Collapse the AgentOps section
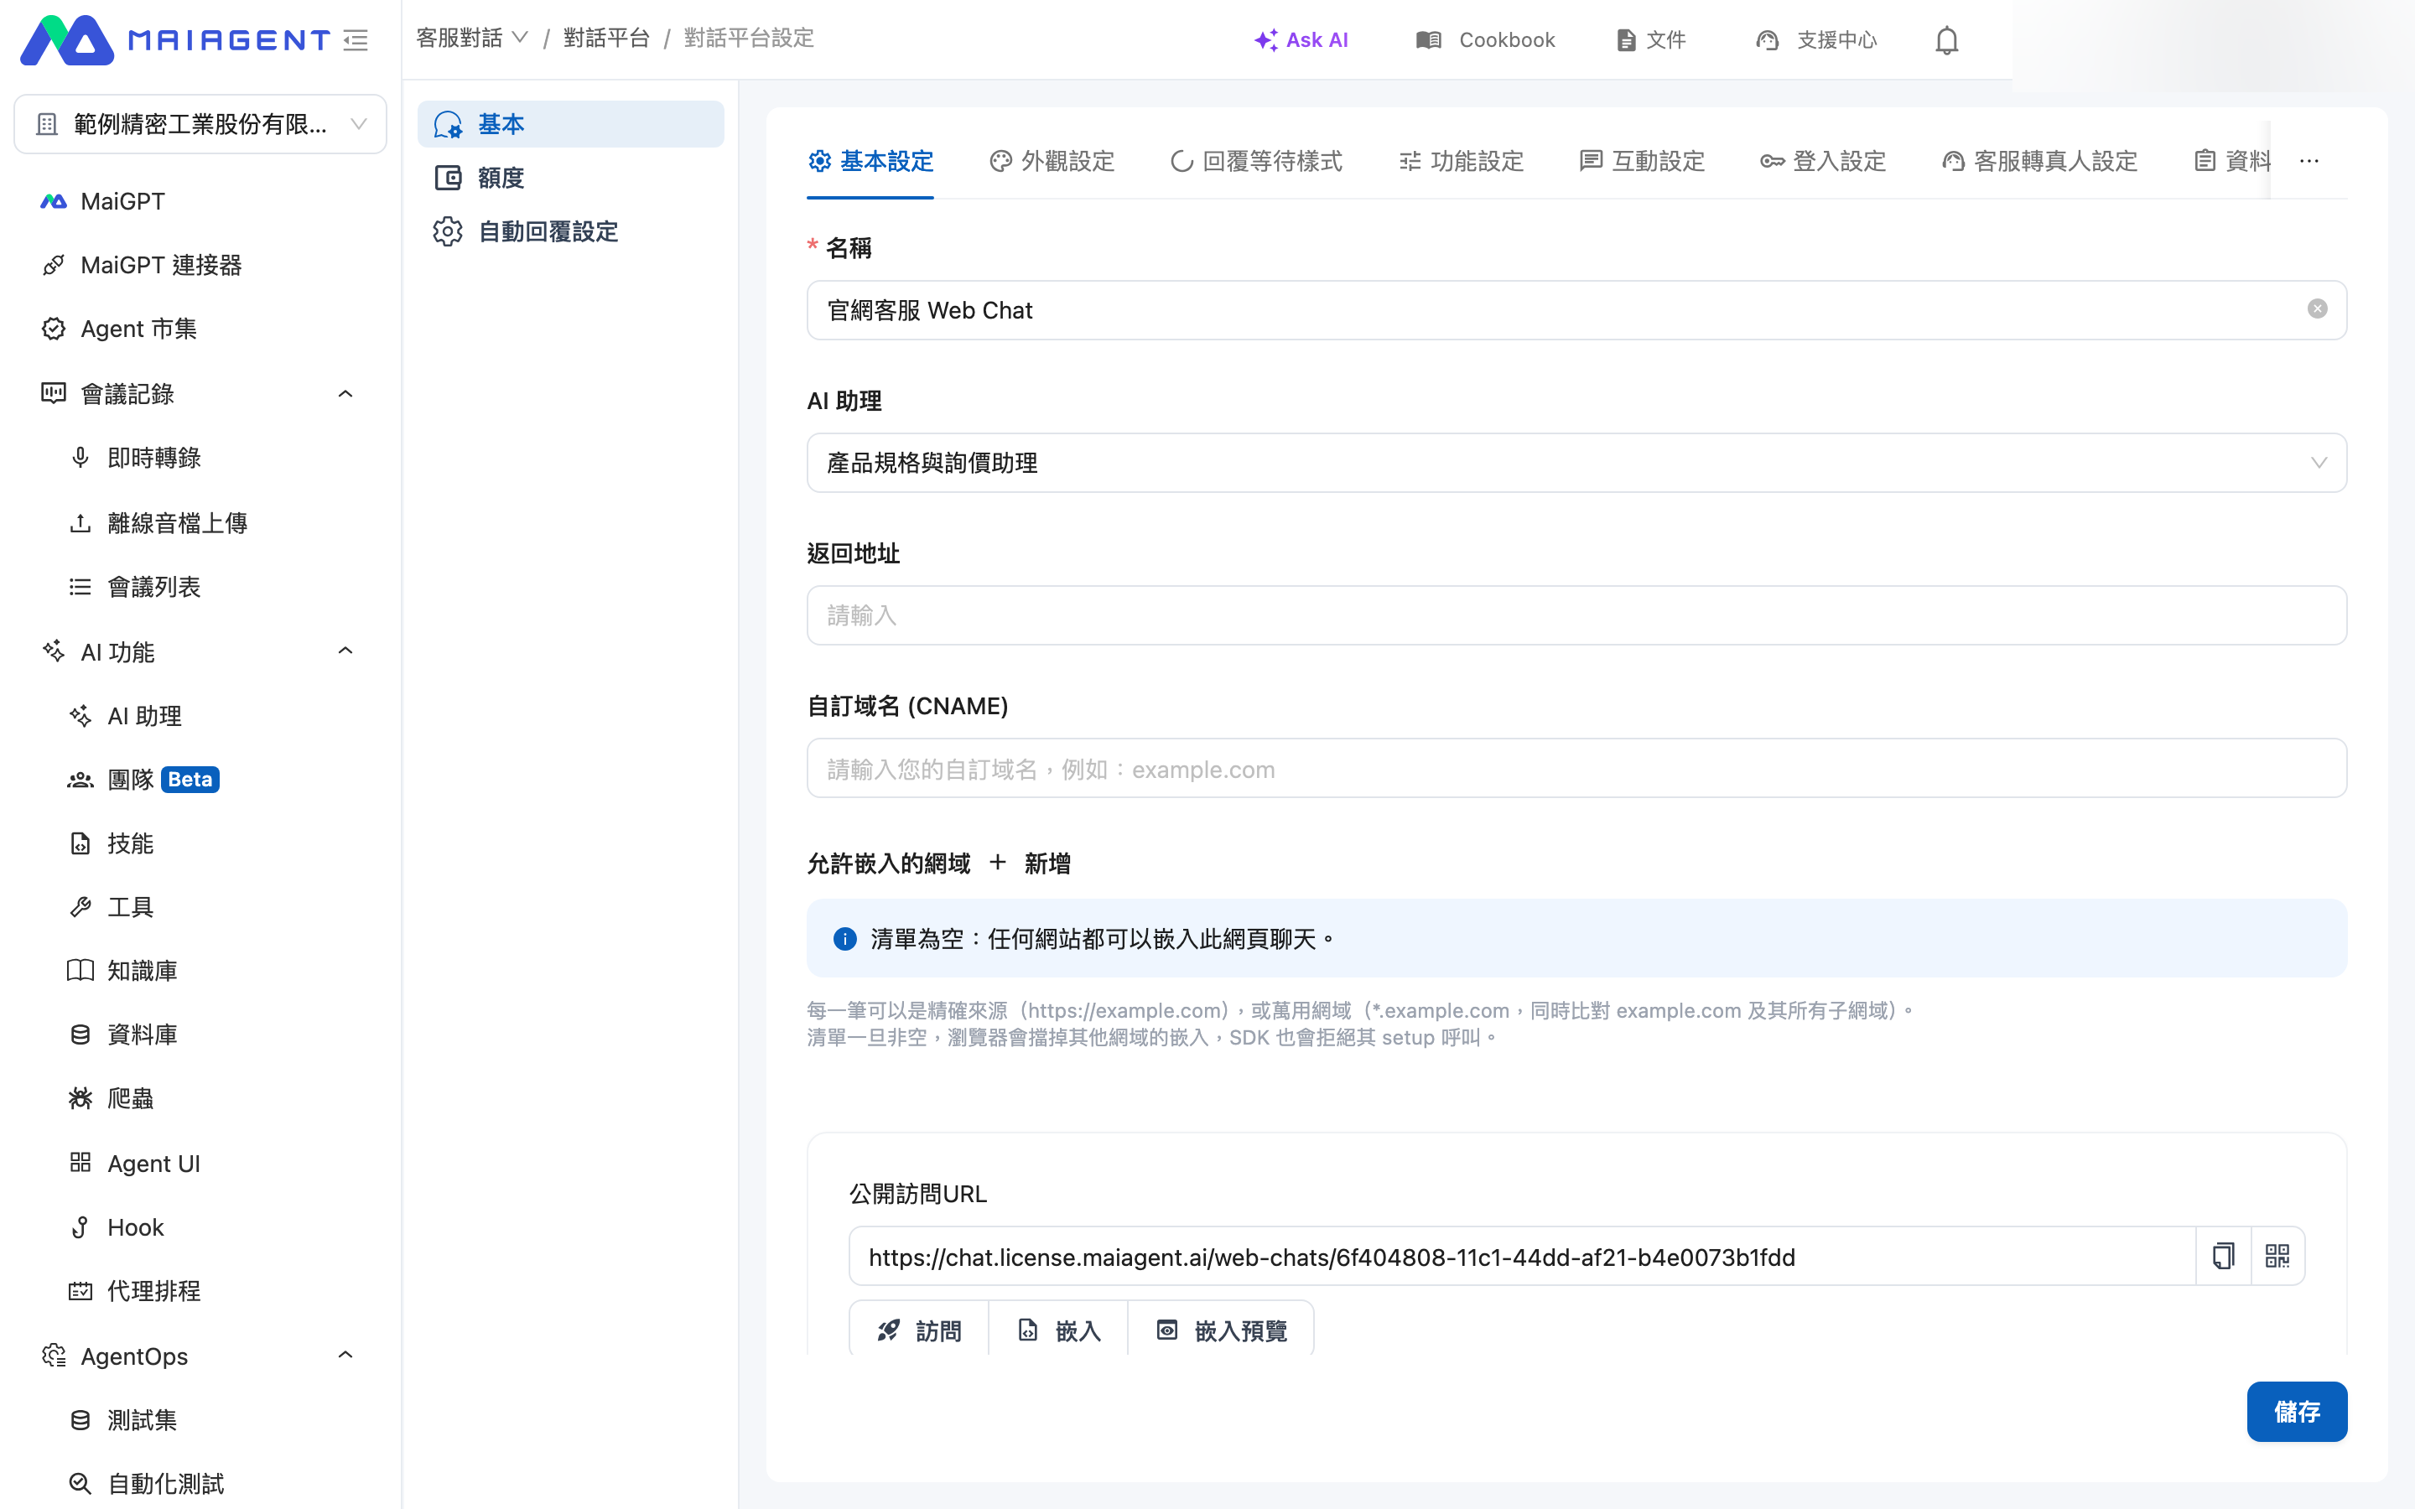The height and width of the screenshot is (1509, 2415). click(345, 1356)
